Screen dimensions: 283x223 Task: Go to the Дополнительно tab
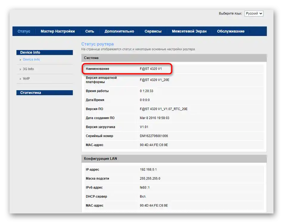(x=119, y=31)
